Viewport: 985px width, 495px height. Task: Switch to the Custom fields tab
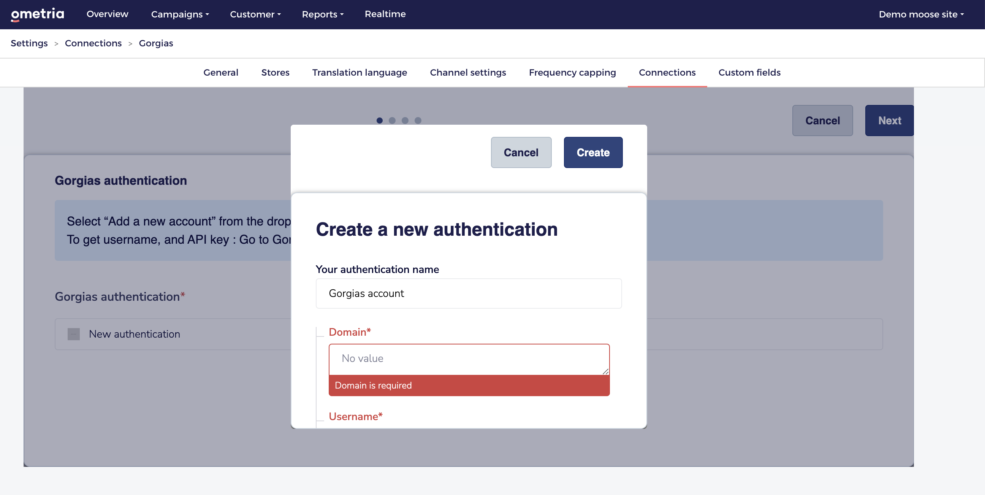(749, 72)
